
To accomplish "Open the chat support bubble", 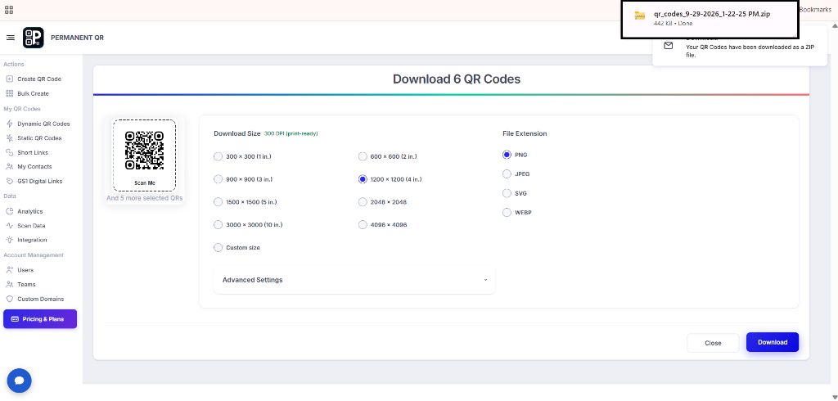I will (x=20, y=381).
